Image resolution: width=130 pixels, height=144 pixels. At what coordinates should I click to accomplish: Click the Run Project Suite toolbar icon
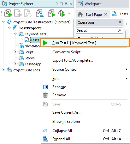62,13
